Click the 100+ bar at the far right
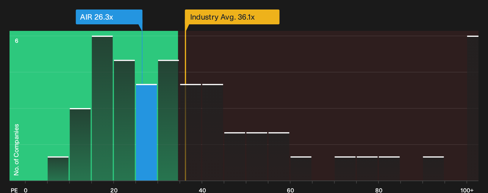Screen dimensions: 488x193 (473, 108)
